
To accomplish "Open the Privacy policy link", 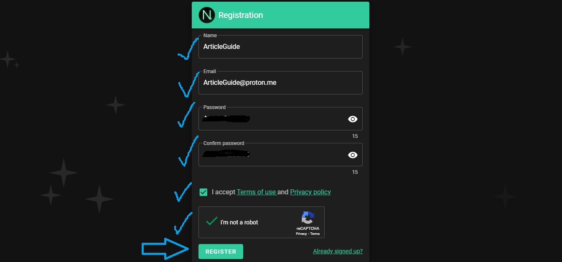I will click(x=310, y=192).
